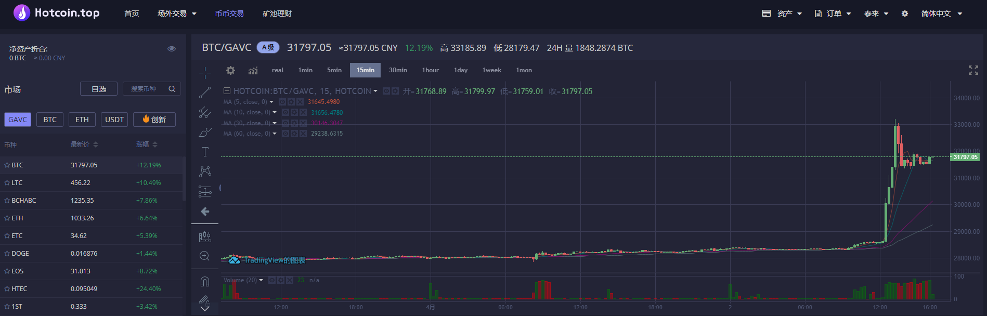Image resolution: width=987 pixels, height=316 pixels.
Task: Open chart settings gear icon
Action: click(x=230, y=70)
